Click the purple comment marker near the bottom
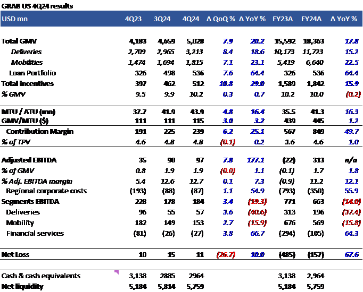Screen dimensions: 363x292 point(117,272)
